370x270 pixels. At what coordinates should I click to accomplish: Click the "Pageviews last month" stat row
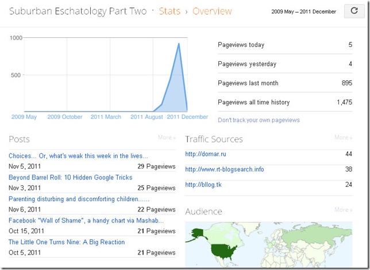pyautogui.click(x=284, y=83)
